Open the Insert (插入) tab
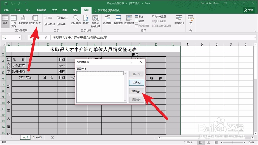The height and width of the screenshot is (145, 258). point(28,10)
